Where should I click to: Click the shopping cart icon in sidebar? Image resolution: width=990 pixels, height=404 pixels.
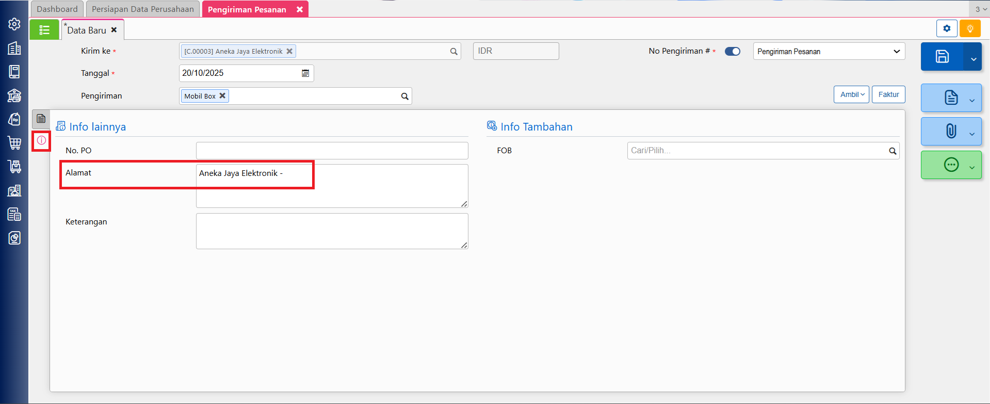pyautogui.click(x=14, y=143)
